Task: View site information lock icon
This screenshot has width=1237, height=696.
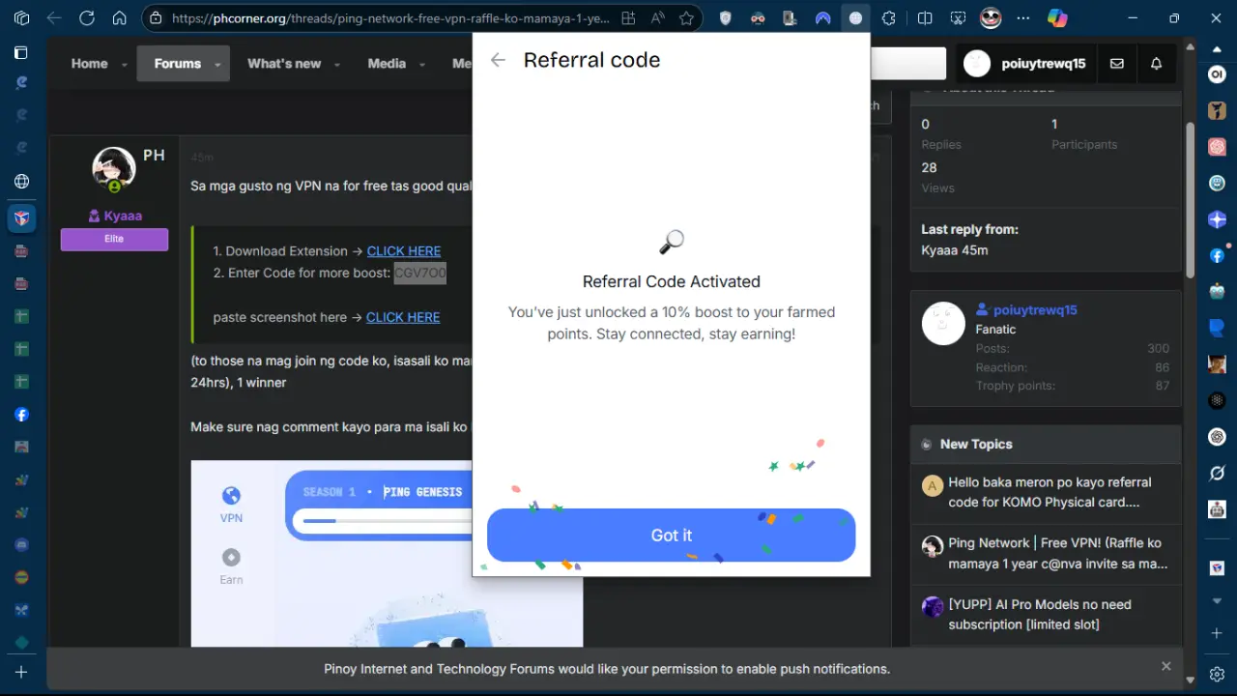Action: 156,17
